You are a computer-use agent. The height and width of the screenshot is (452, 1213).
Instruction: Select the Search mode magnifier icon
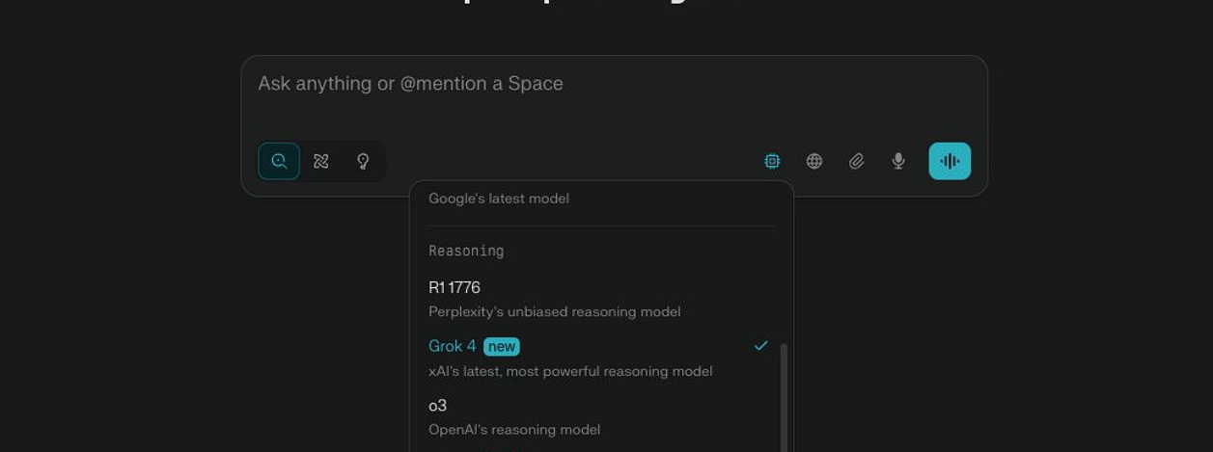279,161
